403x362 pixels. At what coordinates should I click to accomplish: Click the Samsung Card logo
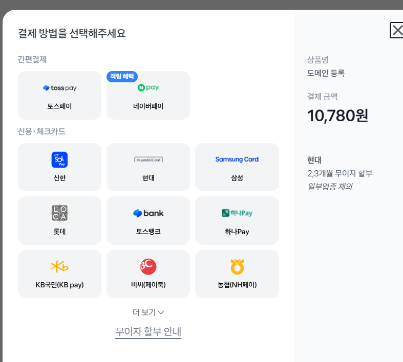(x=237, y=160)
